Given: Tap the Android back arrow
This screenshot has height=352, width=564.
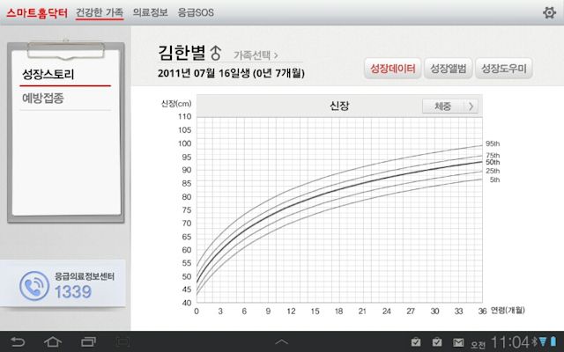Looking at the screenshot, I should [18, 341].
